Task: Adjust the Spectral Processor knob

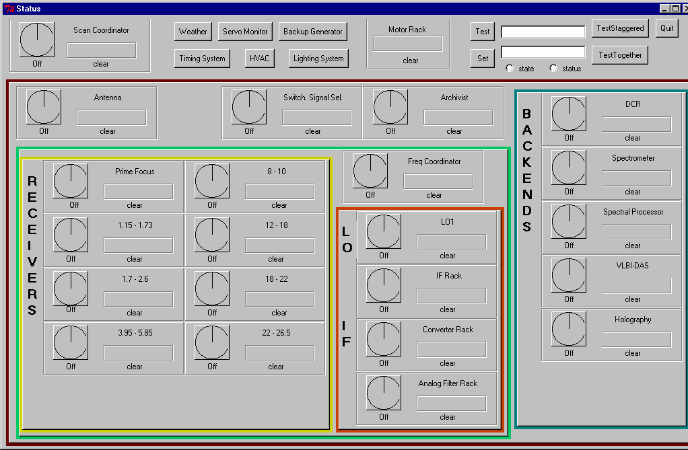Action: (568, 221)
